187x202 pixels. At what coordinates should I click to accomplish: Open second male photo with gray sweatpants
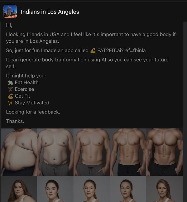[55, 152]
